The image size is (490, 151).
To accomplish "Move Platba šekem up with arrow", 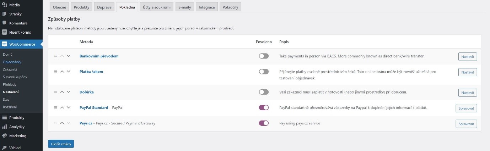I will click(62, 72).
